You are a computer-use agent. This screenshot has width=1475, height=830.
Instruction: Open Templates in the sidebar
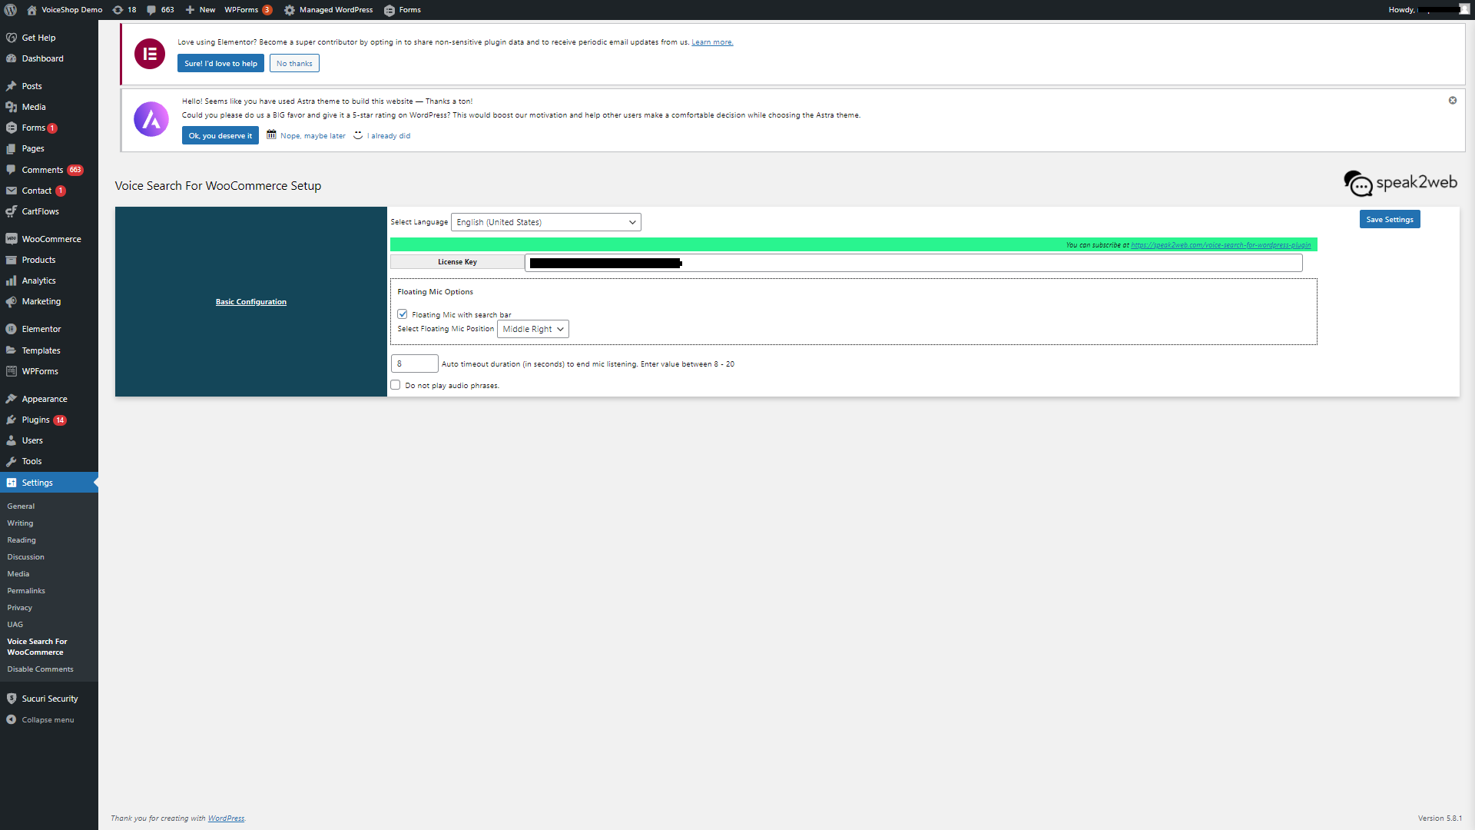[49, 350]
